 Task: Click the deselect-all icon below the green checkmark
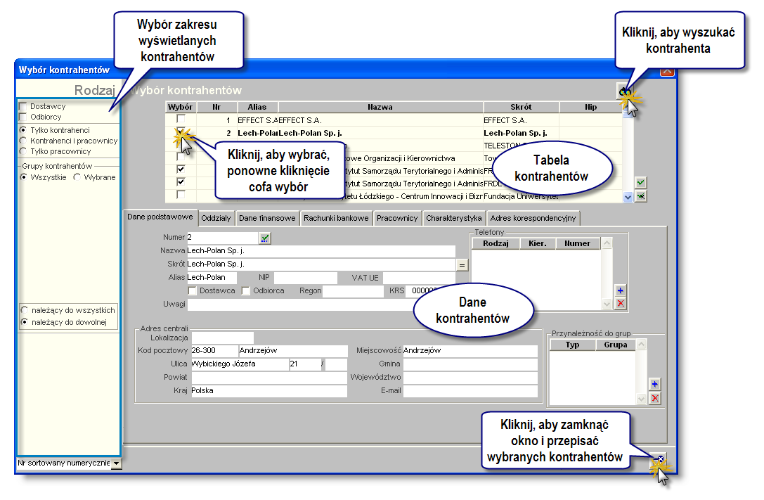coord(641,196)
